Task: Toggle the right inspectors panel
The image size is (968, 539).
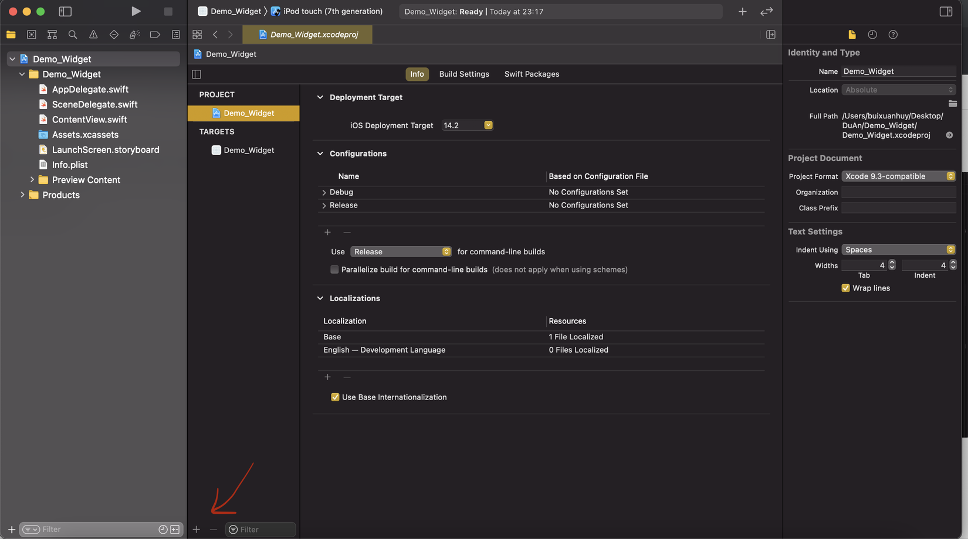Action: point(946,11)
